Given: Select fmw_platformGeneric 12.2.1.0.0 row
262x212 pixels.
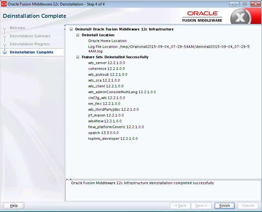Looking at the screenshot, I should (x=116, y=127).
